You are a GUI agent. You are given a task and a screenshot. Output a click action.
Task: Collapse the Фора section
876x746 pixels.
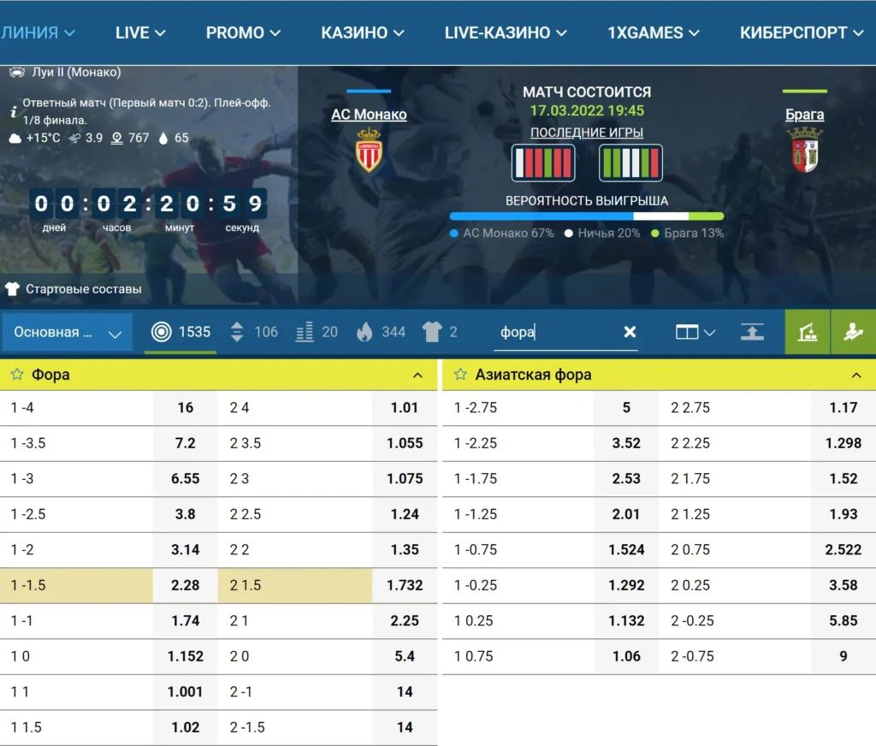[x=417, y=375]
